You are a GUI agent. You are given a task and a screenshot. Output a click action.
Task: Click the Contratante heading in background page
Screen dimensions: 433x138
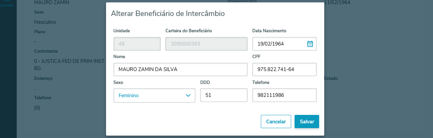pyautogui.click(x=46, y=51)
